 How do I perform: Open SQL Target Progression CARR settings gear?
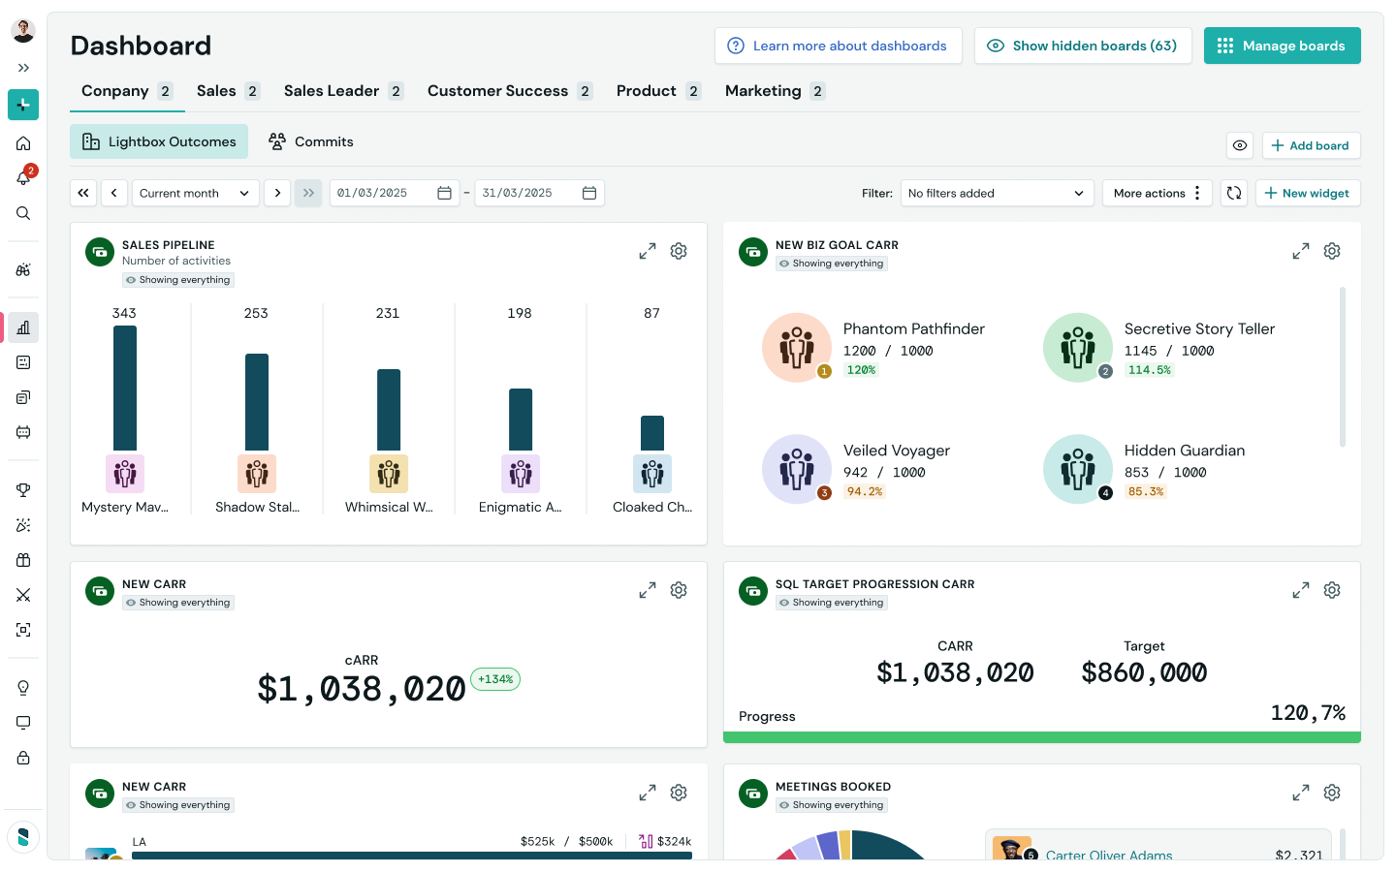[1332, 590]
